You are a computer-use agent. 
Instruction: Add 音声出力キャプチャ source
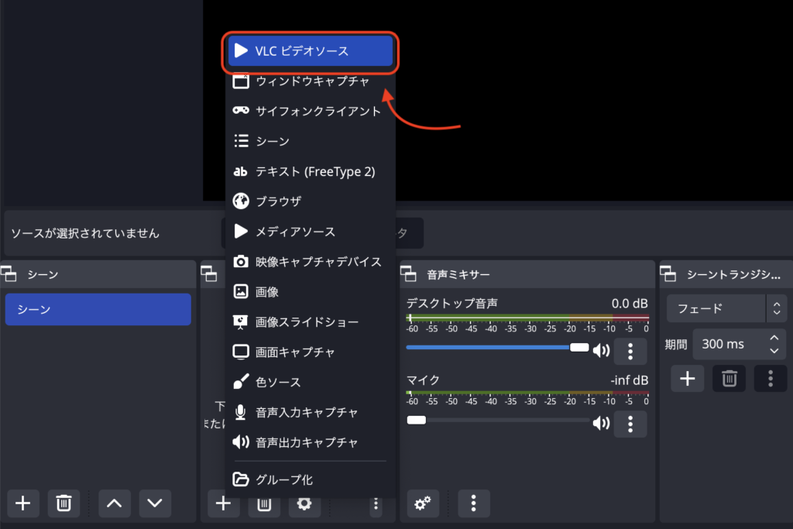tap(310, 442)
